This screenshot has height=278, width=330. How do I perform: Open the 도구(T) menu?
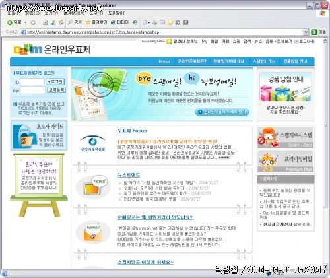[96, 13]
